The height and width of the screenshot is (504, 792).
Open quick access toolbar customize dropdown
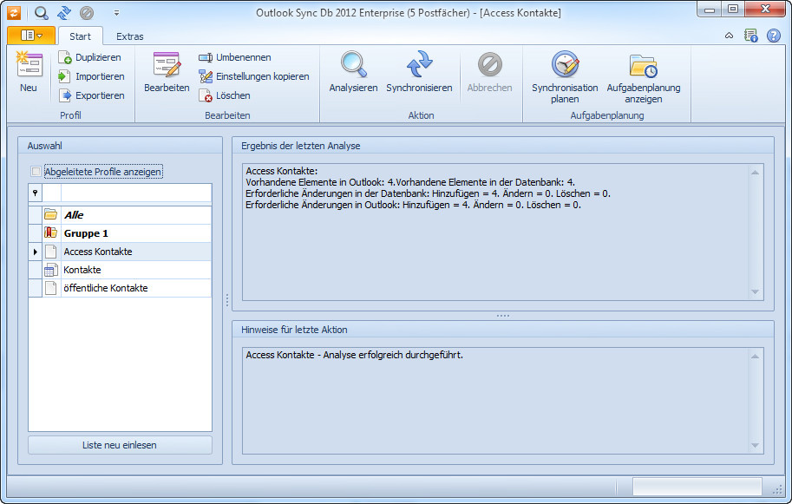tap(117, 13)
